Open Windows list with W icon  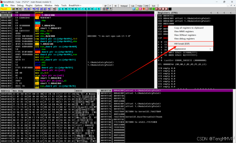(73, 9)
